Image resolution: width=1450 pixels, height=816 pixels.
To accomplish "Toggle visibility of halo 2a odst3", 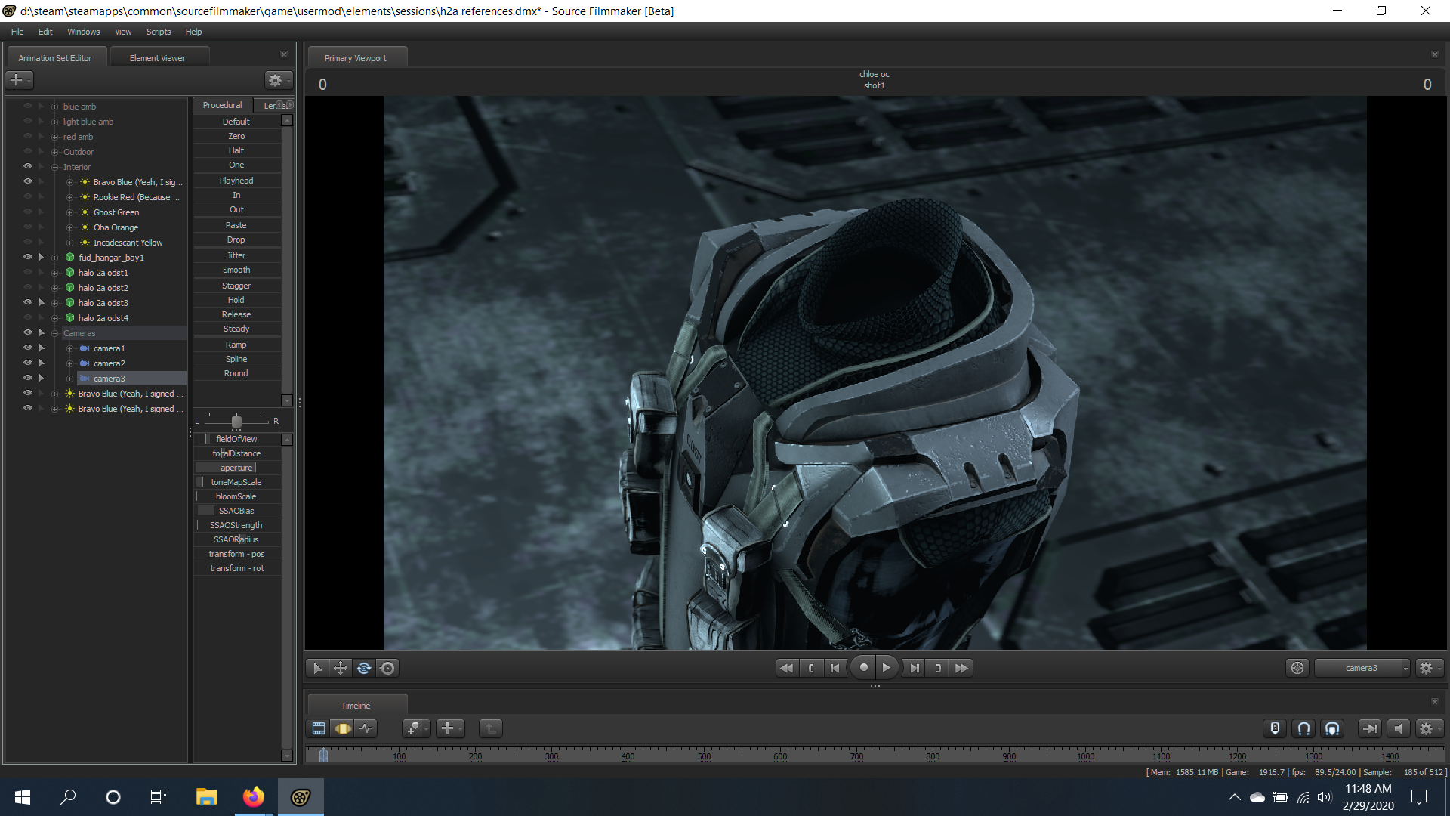I will 28,302.
